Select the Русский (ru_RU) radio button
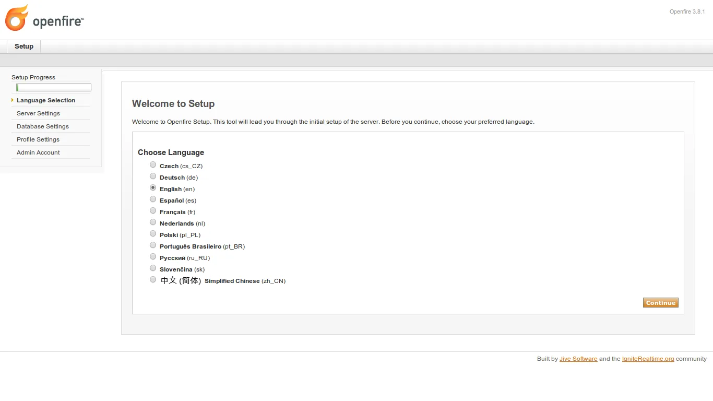 coord(153,257)
